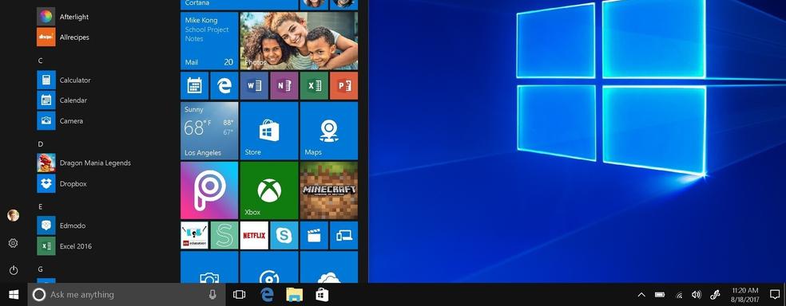Viewport: 786px width, 306px height.
Task: Open Store from the taskbar
Action: pyautogui.click(x=322, y=295)
